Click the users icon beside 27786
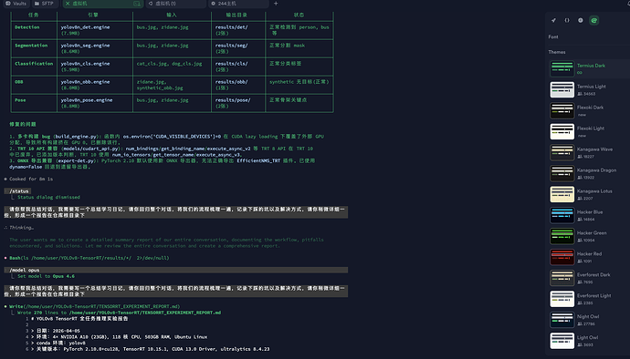Image resolution: width=630 pixels, height=359 pixels. (580, 323)
